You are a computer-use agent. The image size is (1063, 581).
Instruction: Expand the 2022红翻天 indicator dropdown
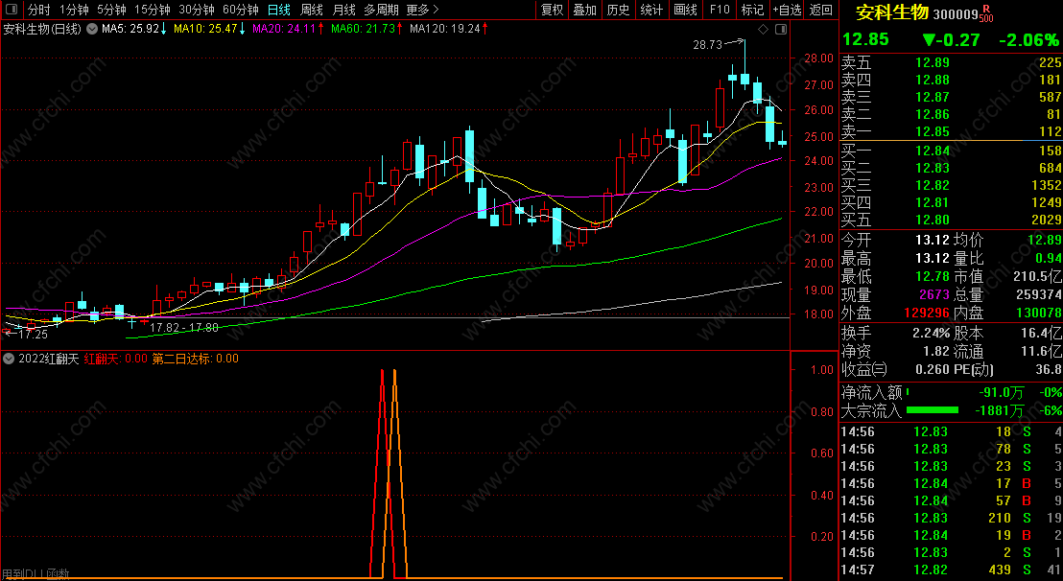(x=9, y=359)
